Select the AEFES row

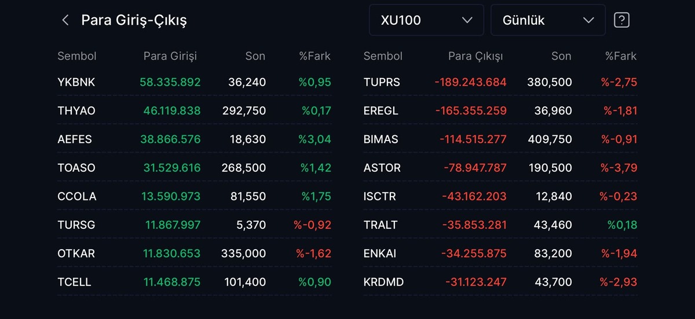(195, 139)
